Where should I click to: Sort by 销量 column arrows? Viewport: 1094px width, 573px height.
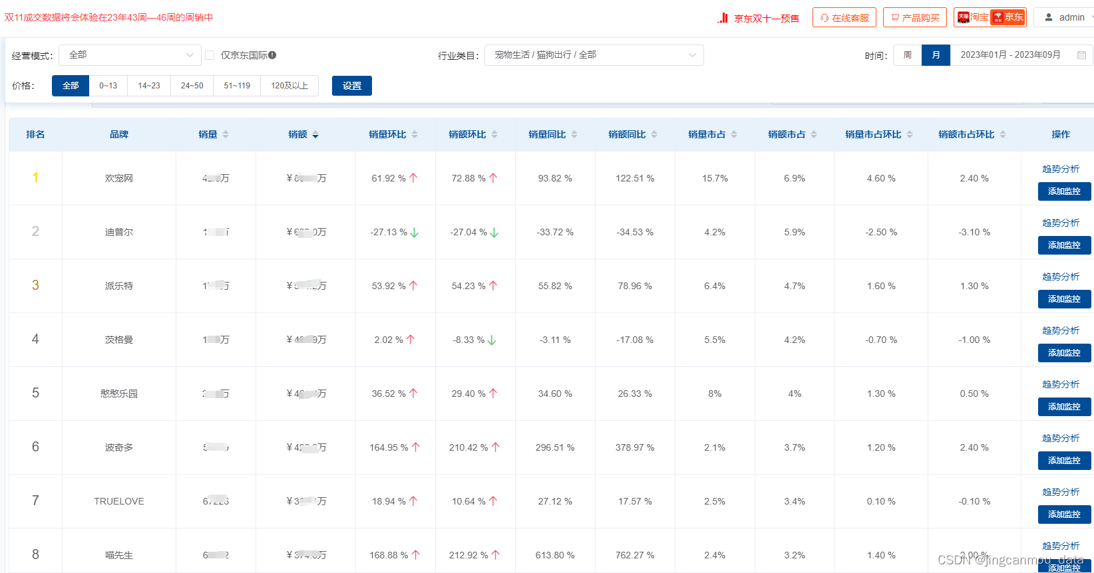pyautogui.click(x=226, y=134)
